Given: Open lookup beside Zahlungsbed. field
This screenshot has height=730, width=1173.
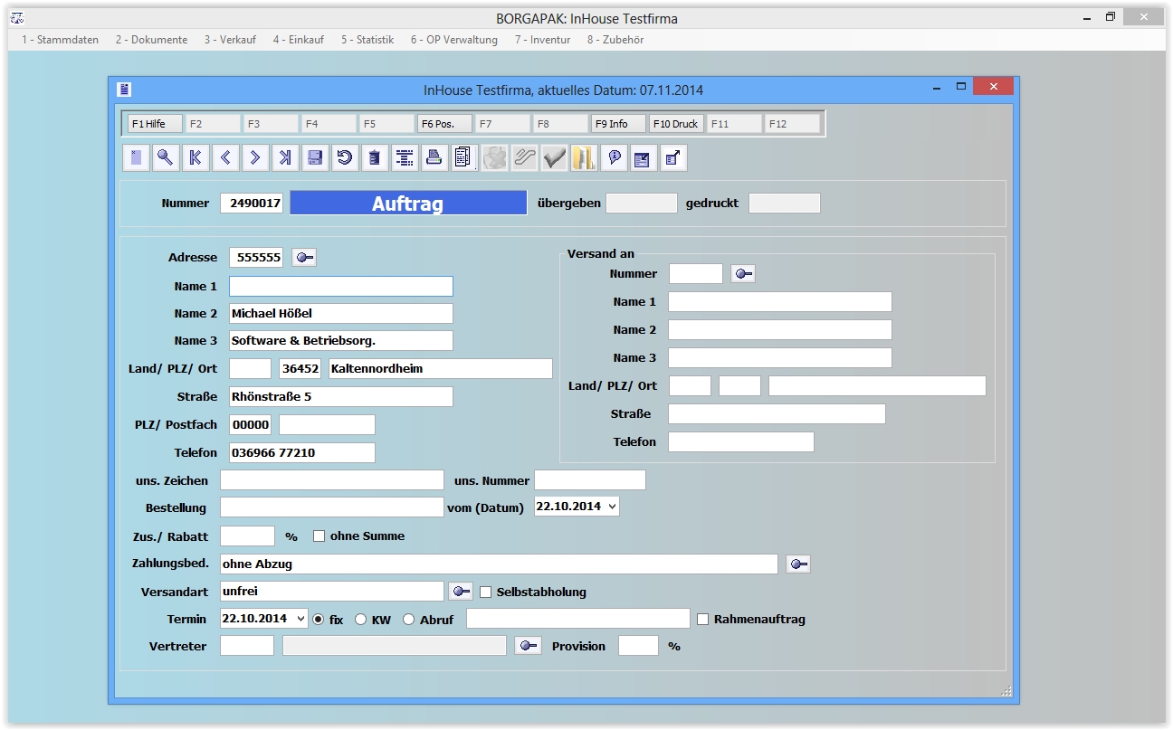Looking at the screenshot, I should (x=798, y=564).
